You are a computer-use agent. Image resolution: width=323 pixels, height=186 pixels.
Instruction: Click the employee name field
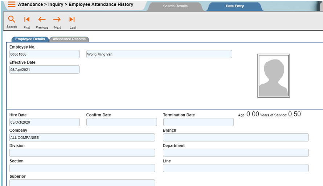(159, 54)
